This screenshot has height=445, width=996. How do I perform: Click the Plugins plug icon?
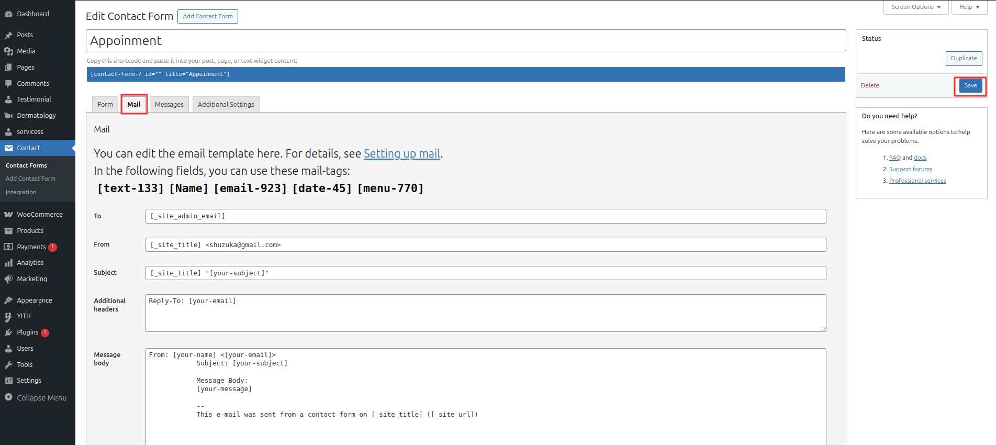[8, 332]
